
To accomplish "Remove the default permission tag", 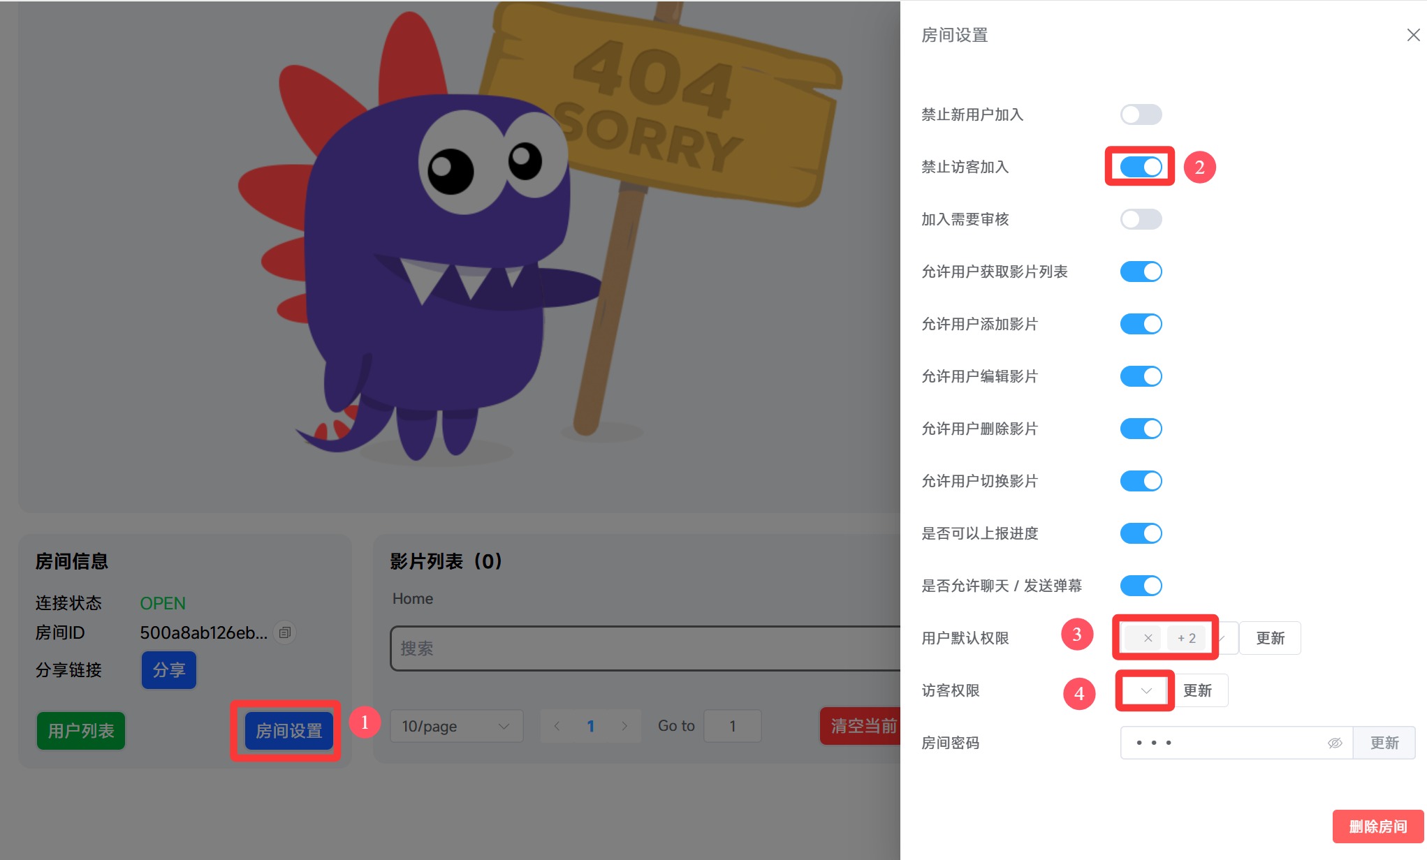I will click(x=1148, y=638).
